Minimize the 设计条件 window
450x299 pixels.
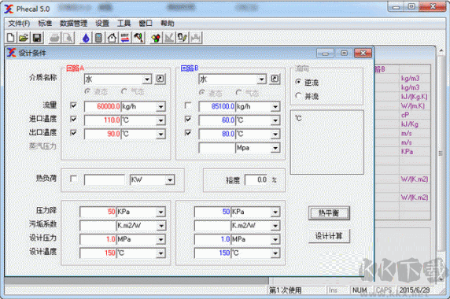coord(325,54)
